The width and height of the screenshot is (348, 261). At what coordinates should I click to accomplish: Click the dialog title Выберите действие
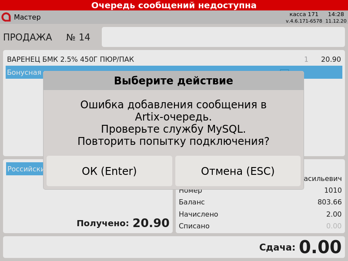click(173, 81)
